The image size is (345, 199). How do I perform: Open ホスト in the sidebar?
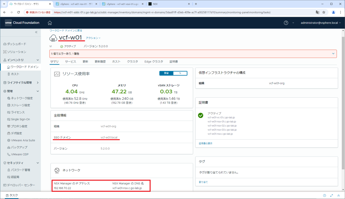[15, 74]
